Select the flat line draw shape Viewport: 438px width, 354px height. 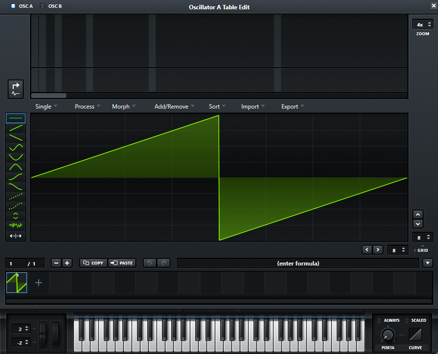16,118
